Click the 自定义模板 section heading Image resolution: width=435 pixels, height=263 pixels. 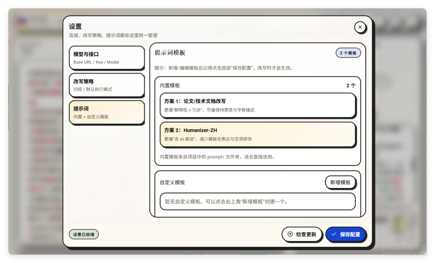(172, 182)
